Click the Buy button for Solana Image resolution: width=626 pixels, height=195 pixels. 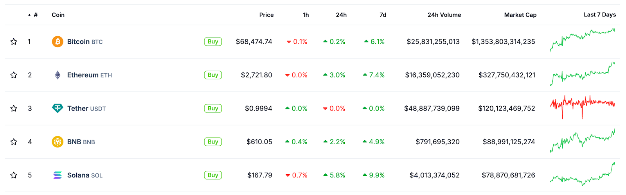pyautogui.click(x=213, y=175)
